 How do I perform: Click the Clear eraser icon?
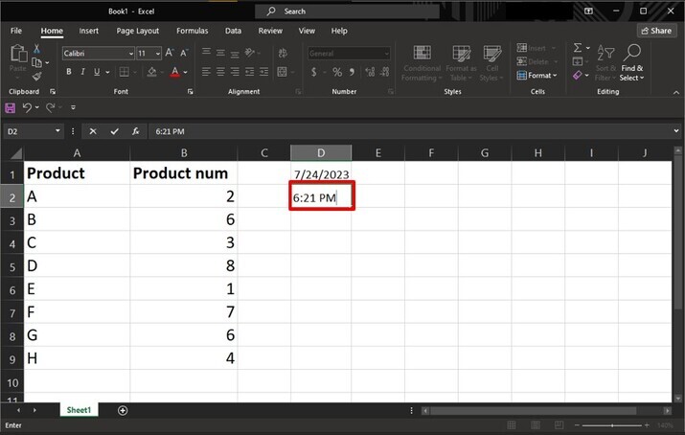pos(578,76)
